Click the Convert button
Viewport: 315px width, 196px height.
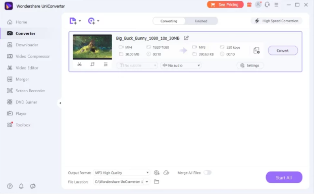(283, 50)
